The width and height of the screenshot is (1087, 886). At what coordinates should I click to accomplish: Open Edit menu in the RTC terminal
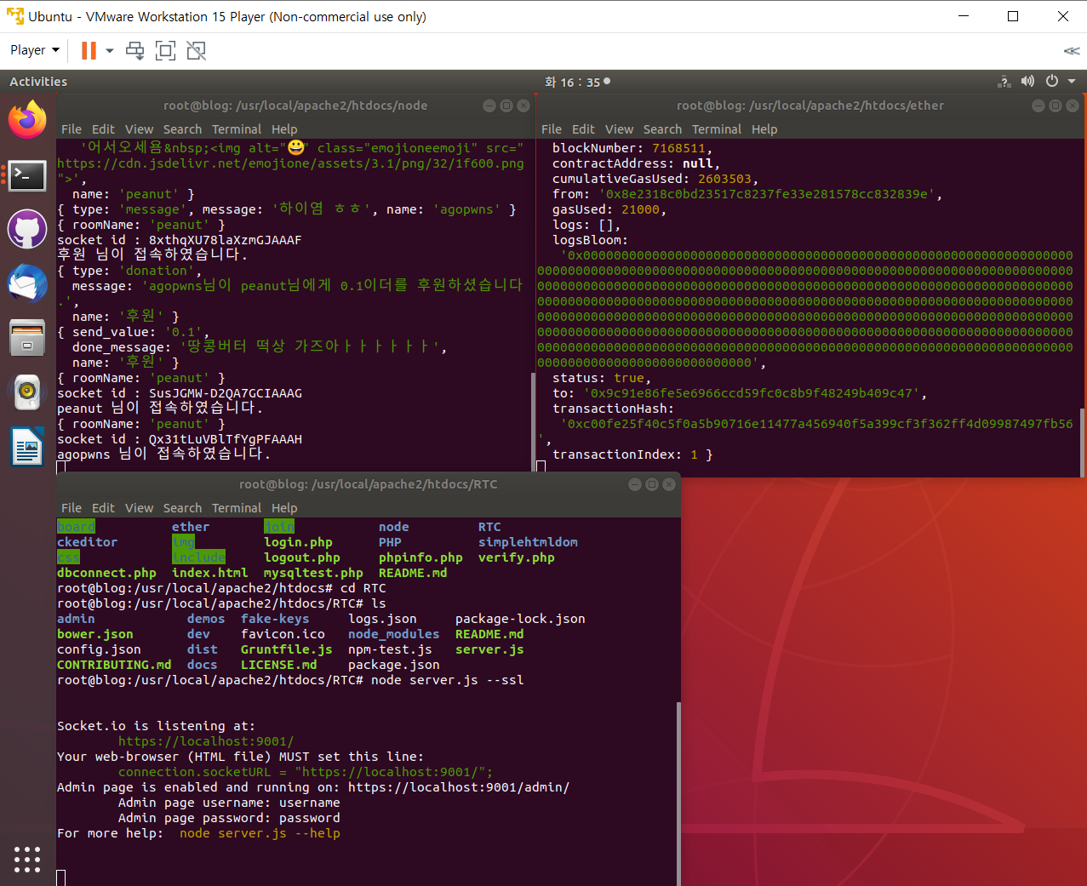103,508
